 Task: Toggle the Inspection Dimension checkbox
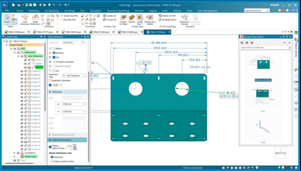click(x=50, y=81)
